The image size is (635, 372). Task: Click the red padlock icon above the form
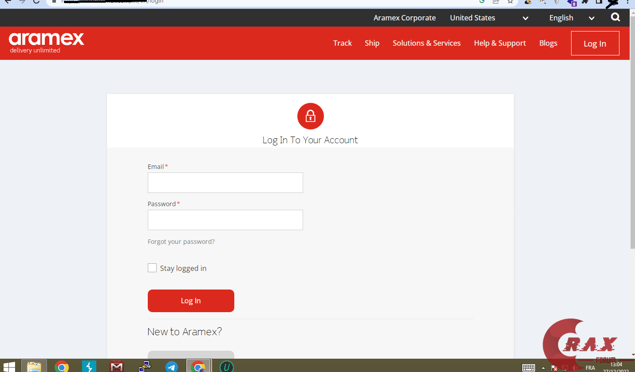click(x=310, y=116)
